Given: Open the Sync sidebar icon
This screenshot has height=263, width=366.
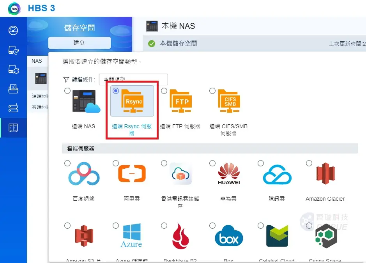Looking at the screenshot, I should point(13,69).
